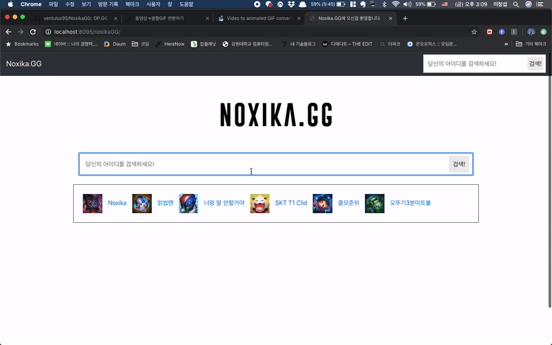Click the gray square extension icon
This screenshot has height=345, width=552.
(514, 32)
